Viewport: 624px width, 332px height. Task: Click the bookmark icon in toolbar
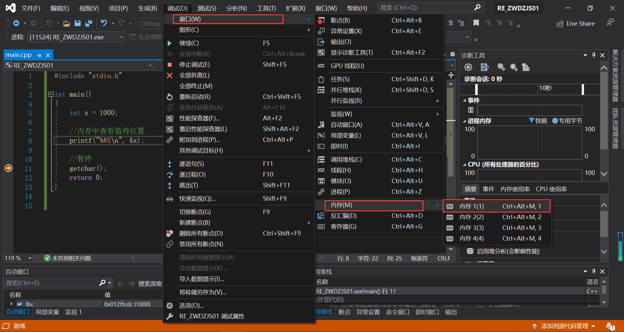476,23
